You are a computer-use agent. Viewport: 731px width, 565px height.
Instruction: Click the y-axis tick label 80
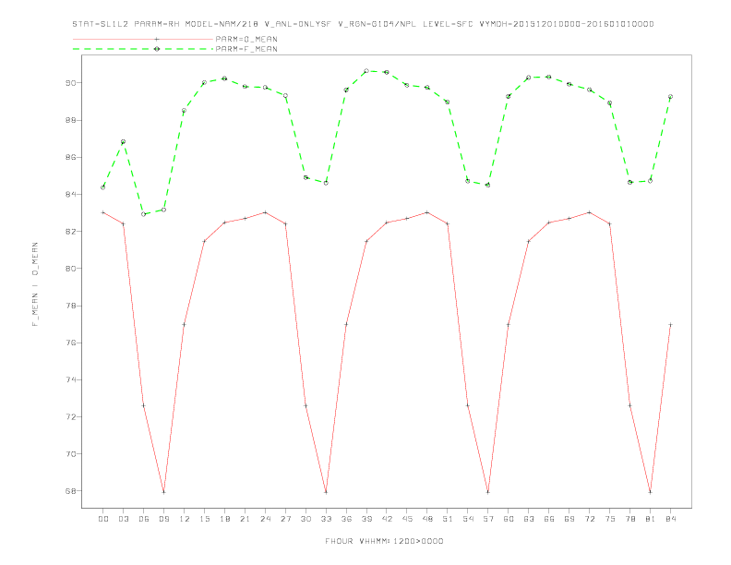70,269
